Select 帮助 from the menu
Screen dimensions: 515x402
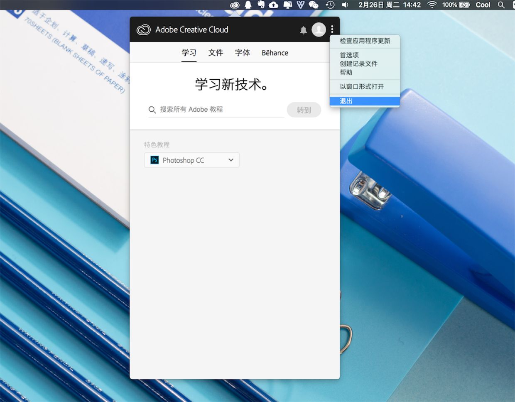click(365, 72)
